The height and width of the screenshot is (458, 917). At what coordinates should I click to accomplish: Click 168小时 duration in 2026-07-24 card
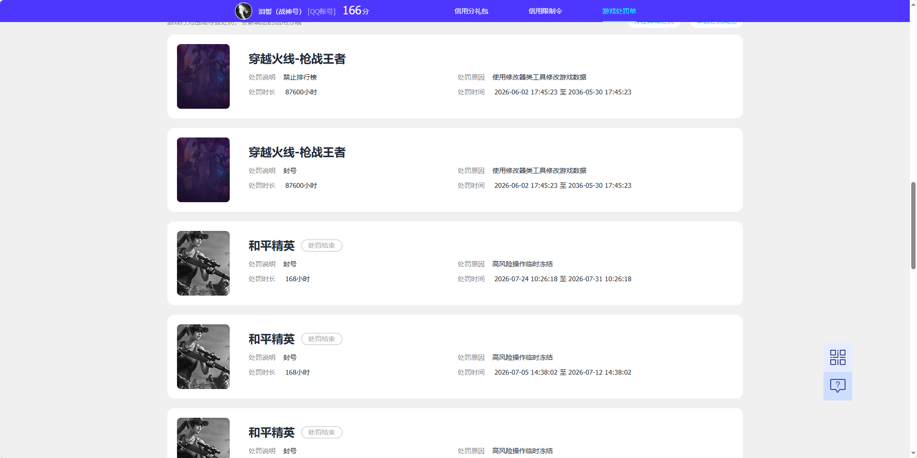[x=297, y=279]
